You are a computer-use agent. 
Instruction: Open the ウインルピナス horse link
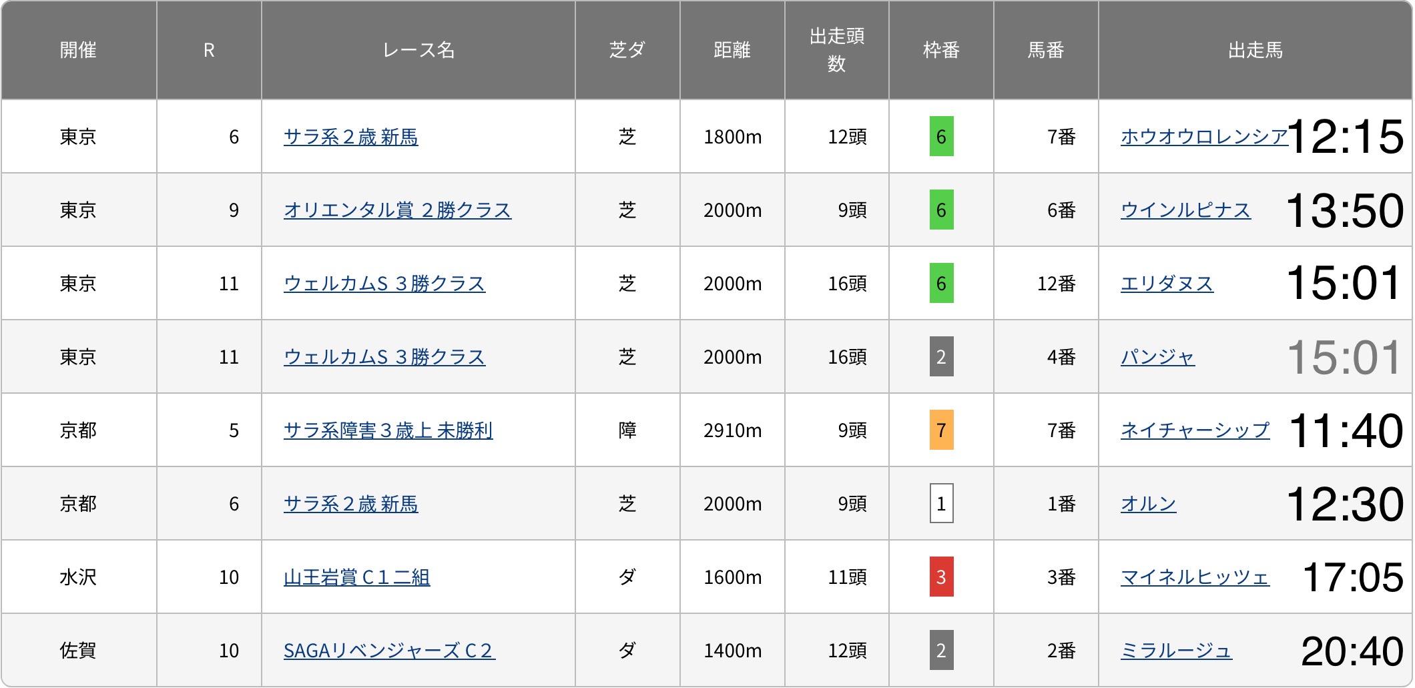[x=1185, y=210]
